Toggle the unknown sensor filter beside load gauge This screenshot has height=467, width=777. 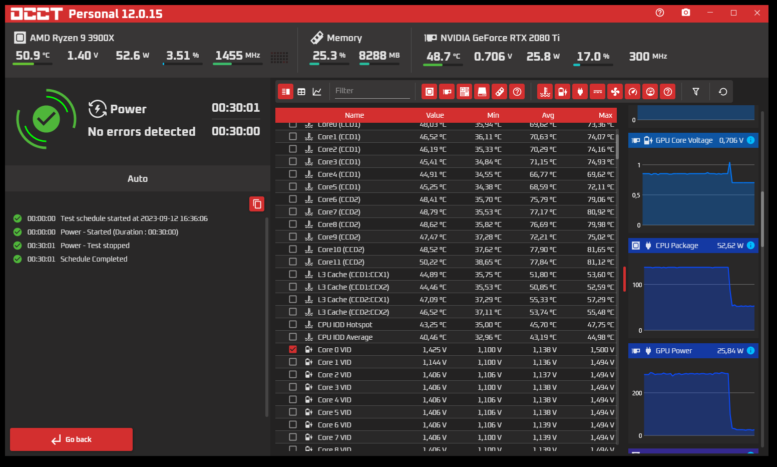click(x=668, y=92)
